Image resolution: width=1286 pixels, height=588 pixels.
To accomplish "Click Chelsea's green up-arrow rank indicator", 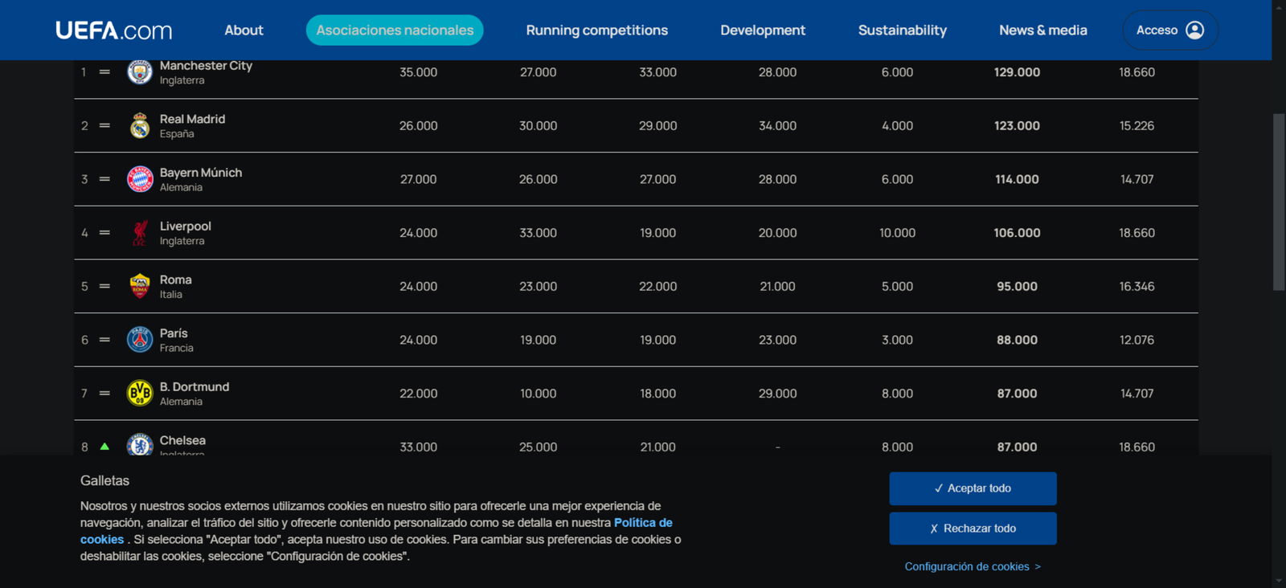I will (x=104, y=446).
